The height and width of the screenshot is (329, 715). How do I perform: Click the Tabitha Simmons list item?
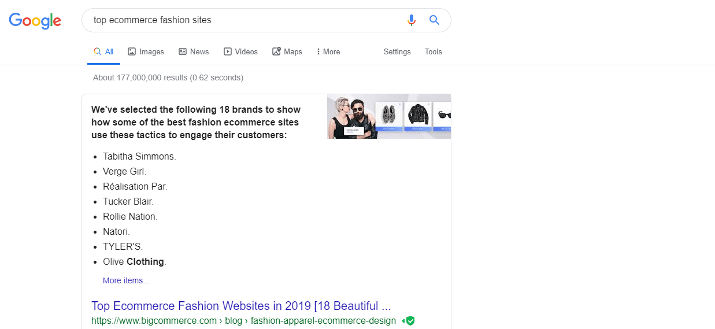click(139, 156)
